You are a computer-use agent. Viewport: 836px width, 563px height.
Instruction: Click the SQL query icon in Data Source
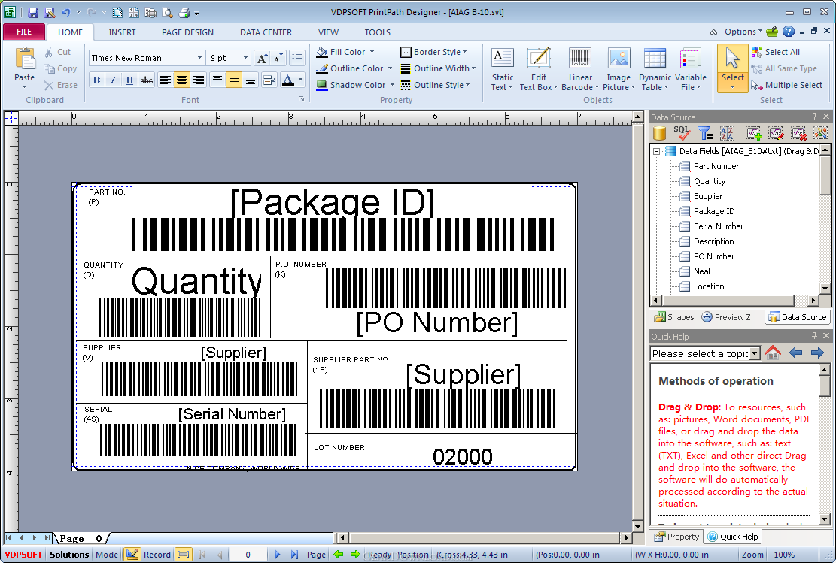[x=682, y=132]
